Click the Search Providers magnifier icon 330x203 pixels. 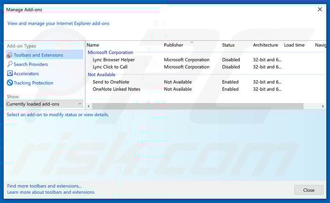10,64
